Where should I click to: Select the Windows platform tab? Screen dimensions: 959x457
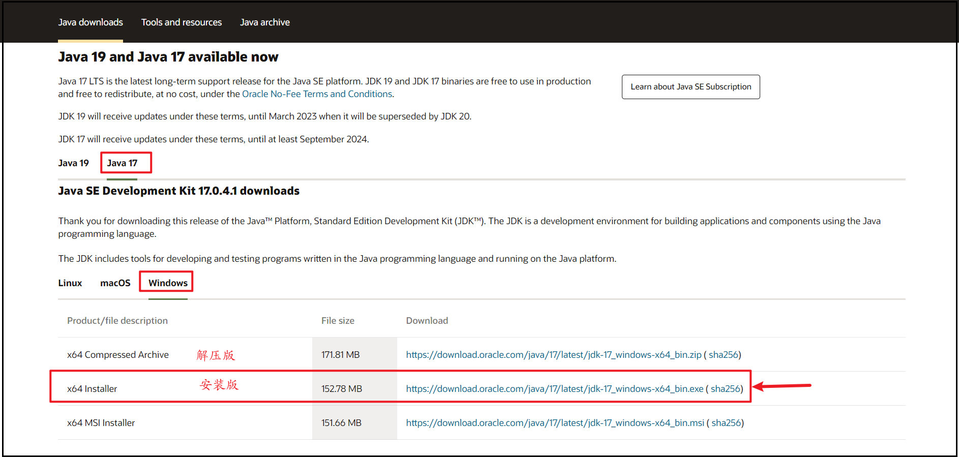168,283
